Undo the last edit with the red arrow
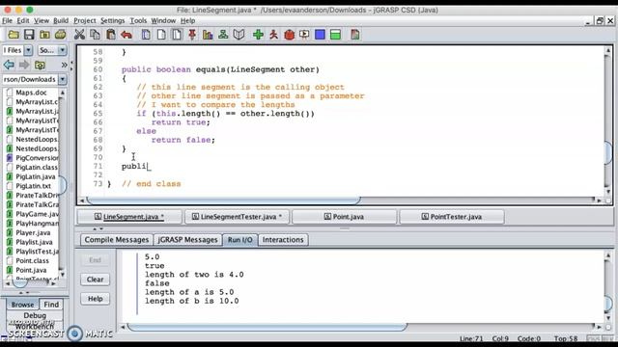The image size is (618, 347). [126, 35]
